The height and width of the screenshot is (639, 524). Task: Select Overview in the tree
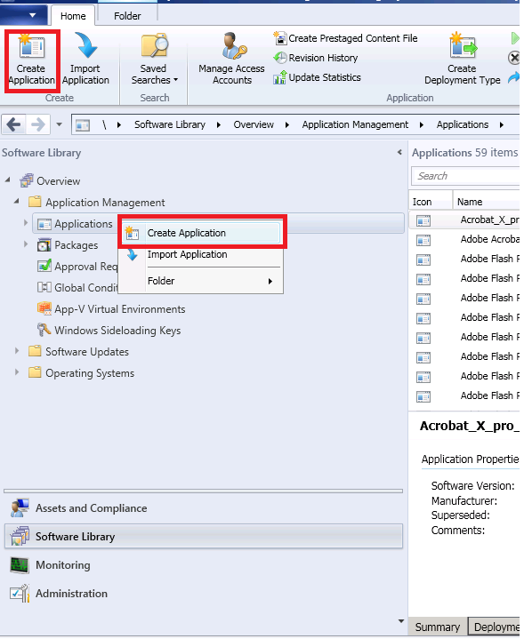(x=50, y=180)
